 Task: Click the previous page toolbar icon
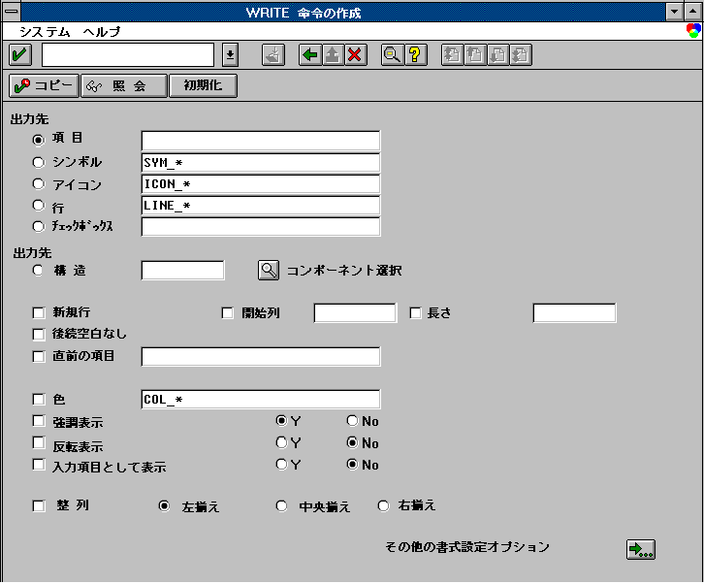475,55
